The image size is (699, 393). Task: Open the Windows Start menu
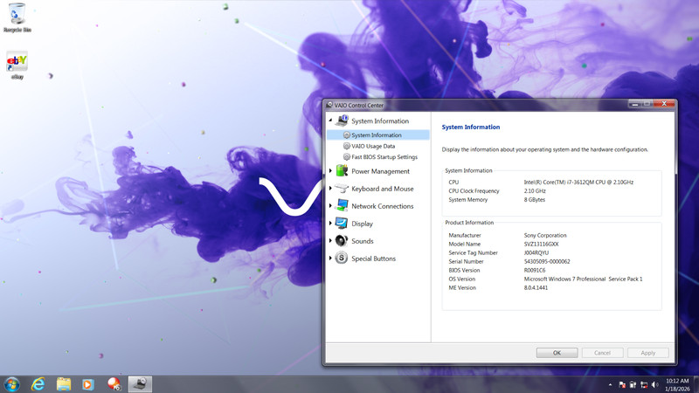(11, 384)
